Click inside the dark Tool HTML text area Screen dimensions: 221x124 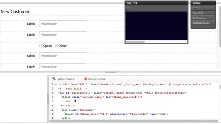156,26
